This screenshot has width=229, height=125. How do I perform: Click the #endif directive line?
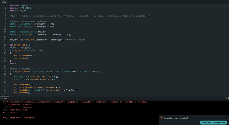(x=13, y=63)
